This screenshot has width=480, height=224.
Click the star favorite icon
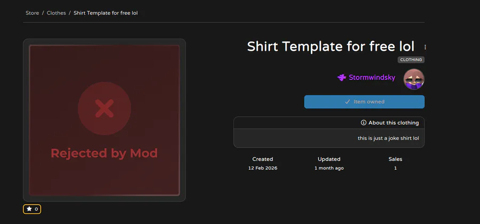[29, 209]
